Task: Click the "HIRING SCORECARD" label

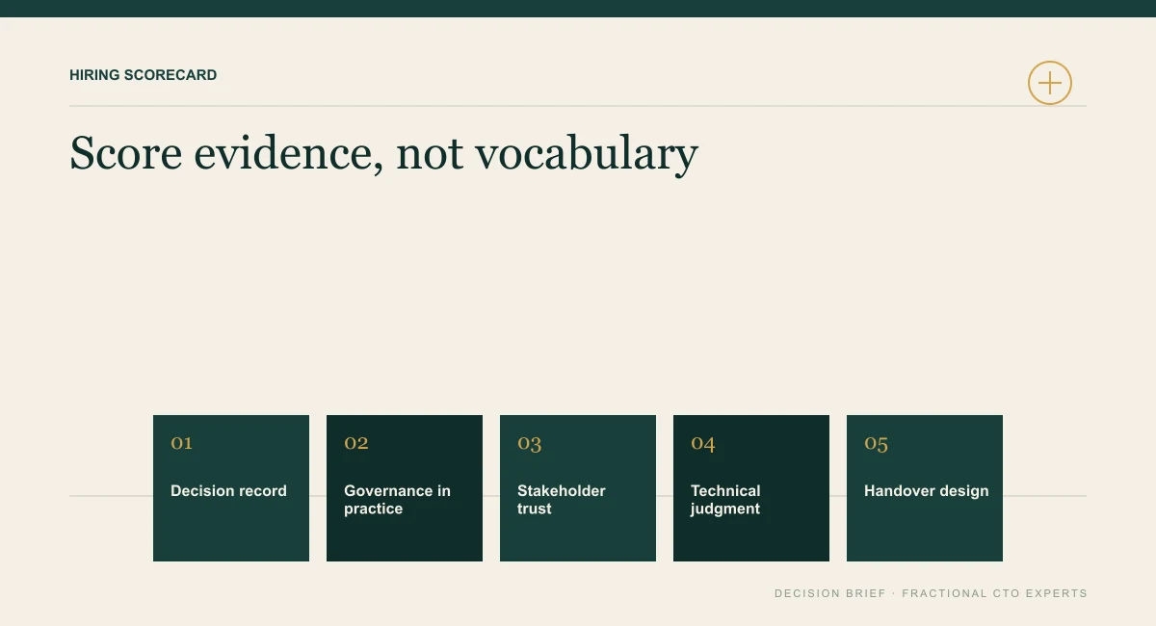Action: tap(144, 75)
